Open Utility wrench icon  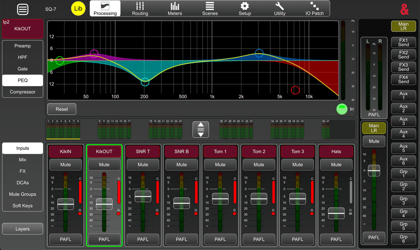[x=280, y=9]
